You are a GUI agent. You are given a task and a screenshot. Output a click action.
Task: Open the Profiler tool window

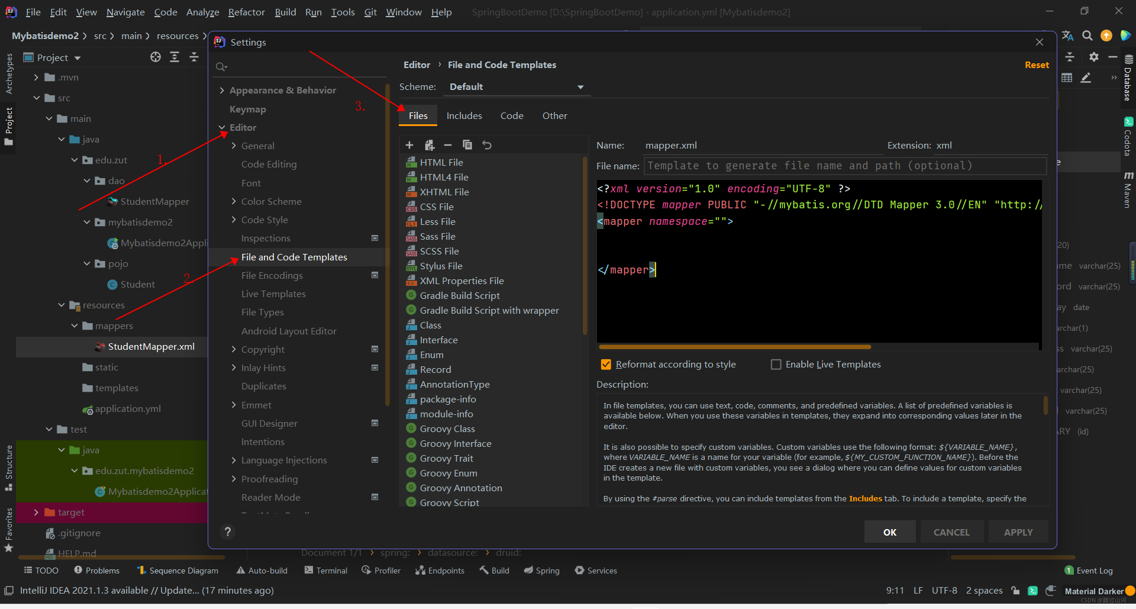tap(381, 571)
